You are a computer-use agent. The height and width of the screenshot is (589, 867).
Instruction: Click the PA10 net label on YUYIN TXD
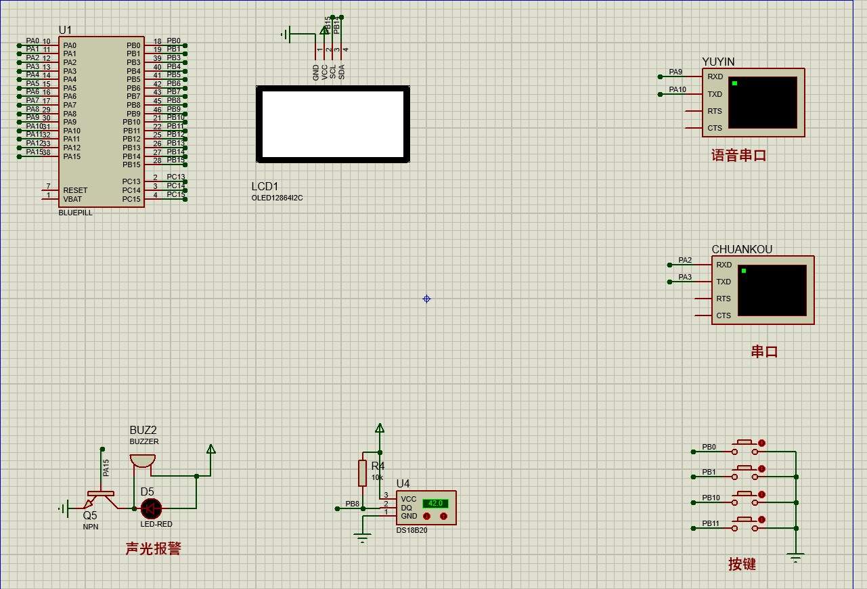pyautogui.click(x=677, y=89)
